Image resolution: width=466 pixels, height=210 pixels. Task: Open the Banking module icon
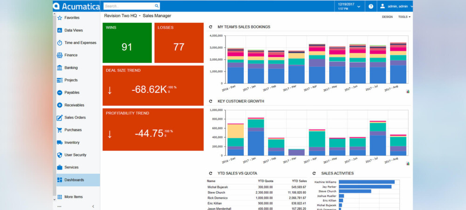[x=60, y=68]
